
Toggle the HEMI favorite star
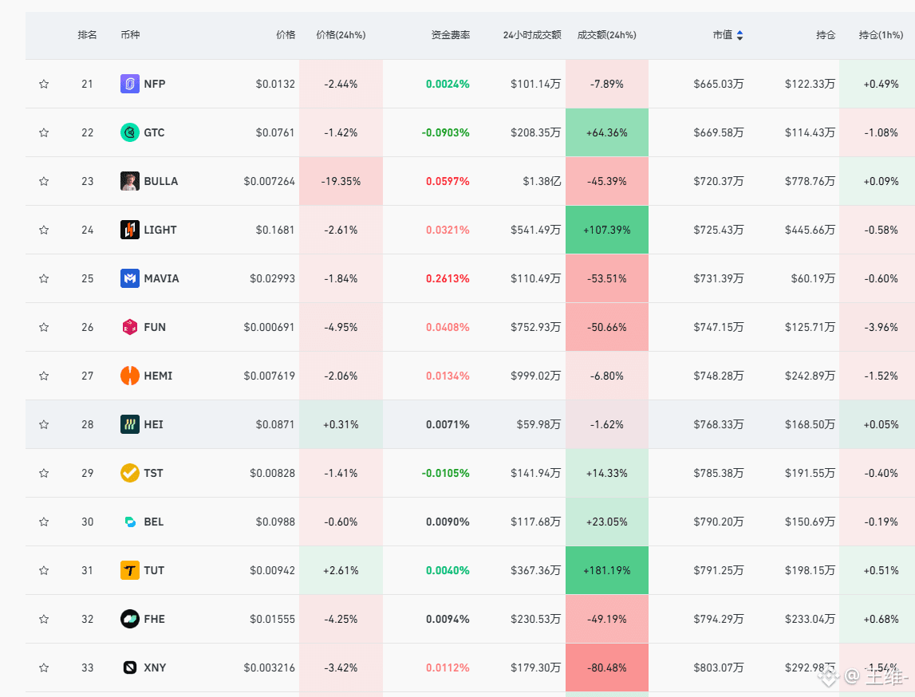click(x=44, y=376)
